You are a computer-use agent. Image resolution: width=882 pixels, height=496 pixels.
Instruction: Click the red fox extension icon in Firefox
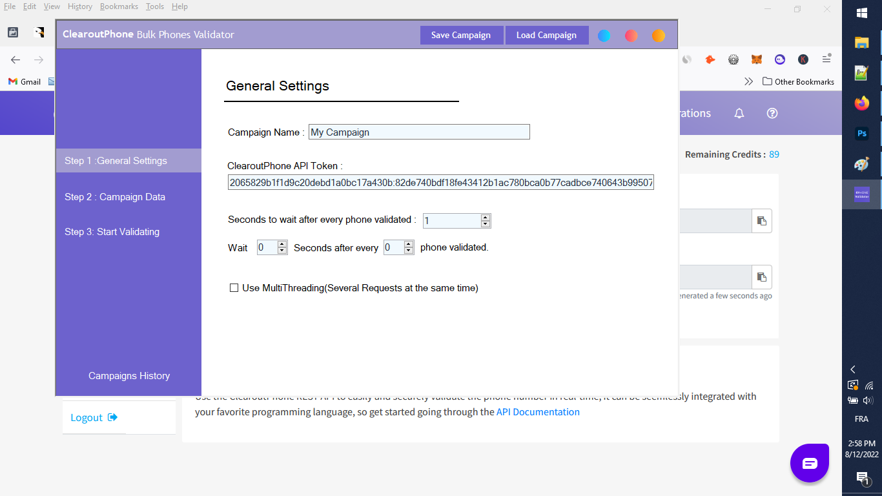[x=710, y=59]
